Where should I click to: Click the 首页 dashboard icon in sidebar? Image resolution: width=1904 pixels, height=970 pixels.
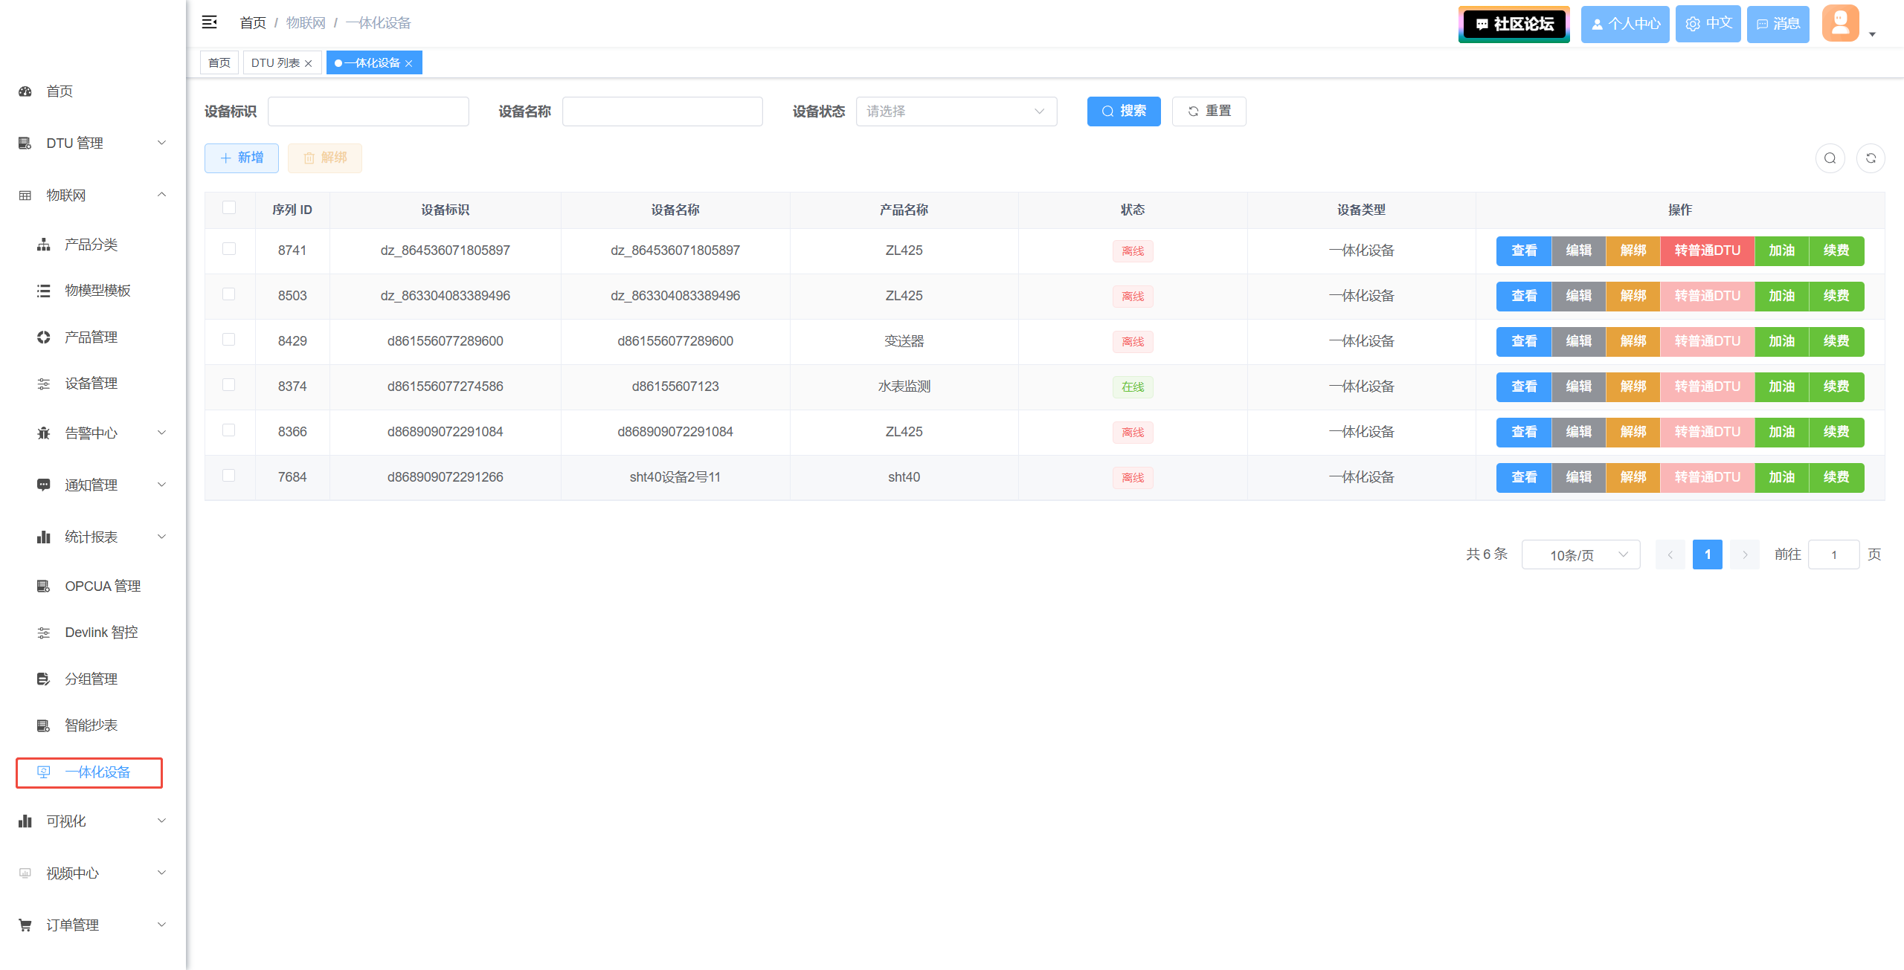tap(25, 91)
